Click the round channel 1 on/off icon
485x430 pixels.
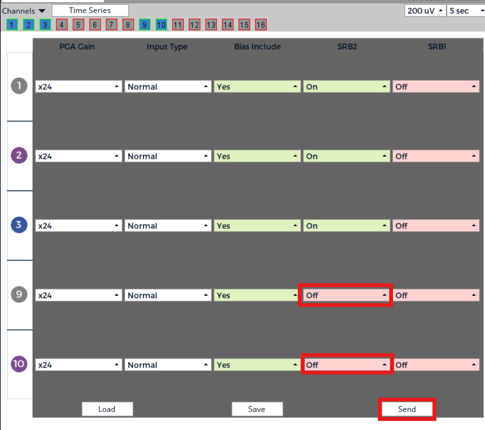(19, 86)
